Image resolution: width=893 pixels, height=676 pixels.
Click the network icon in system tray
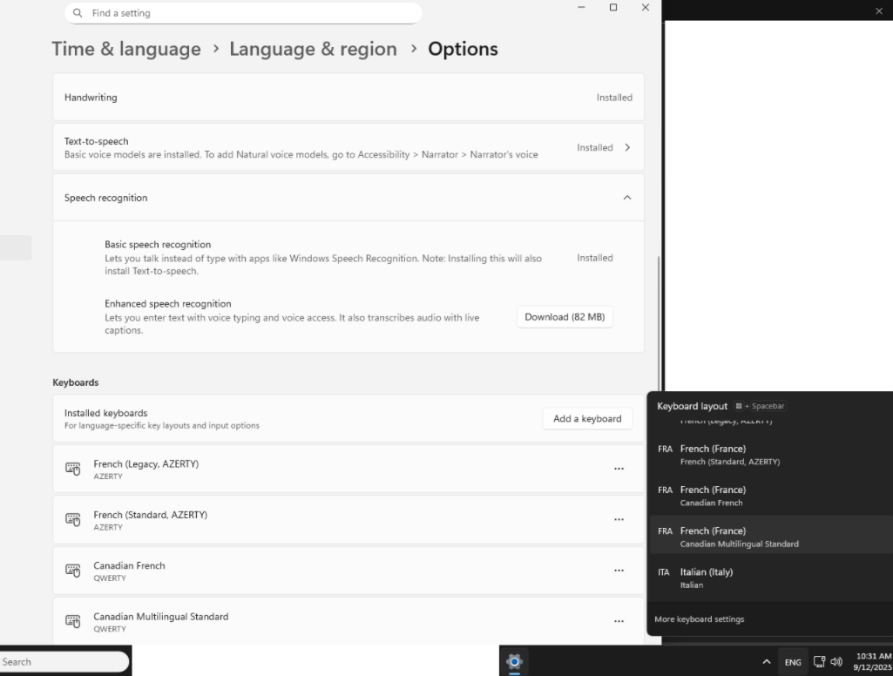pyautogui.click(x=818, y=662)
